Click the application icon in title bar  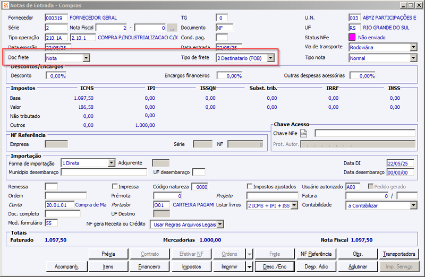[x=5, y=5]
